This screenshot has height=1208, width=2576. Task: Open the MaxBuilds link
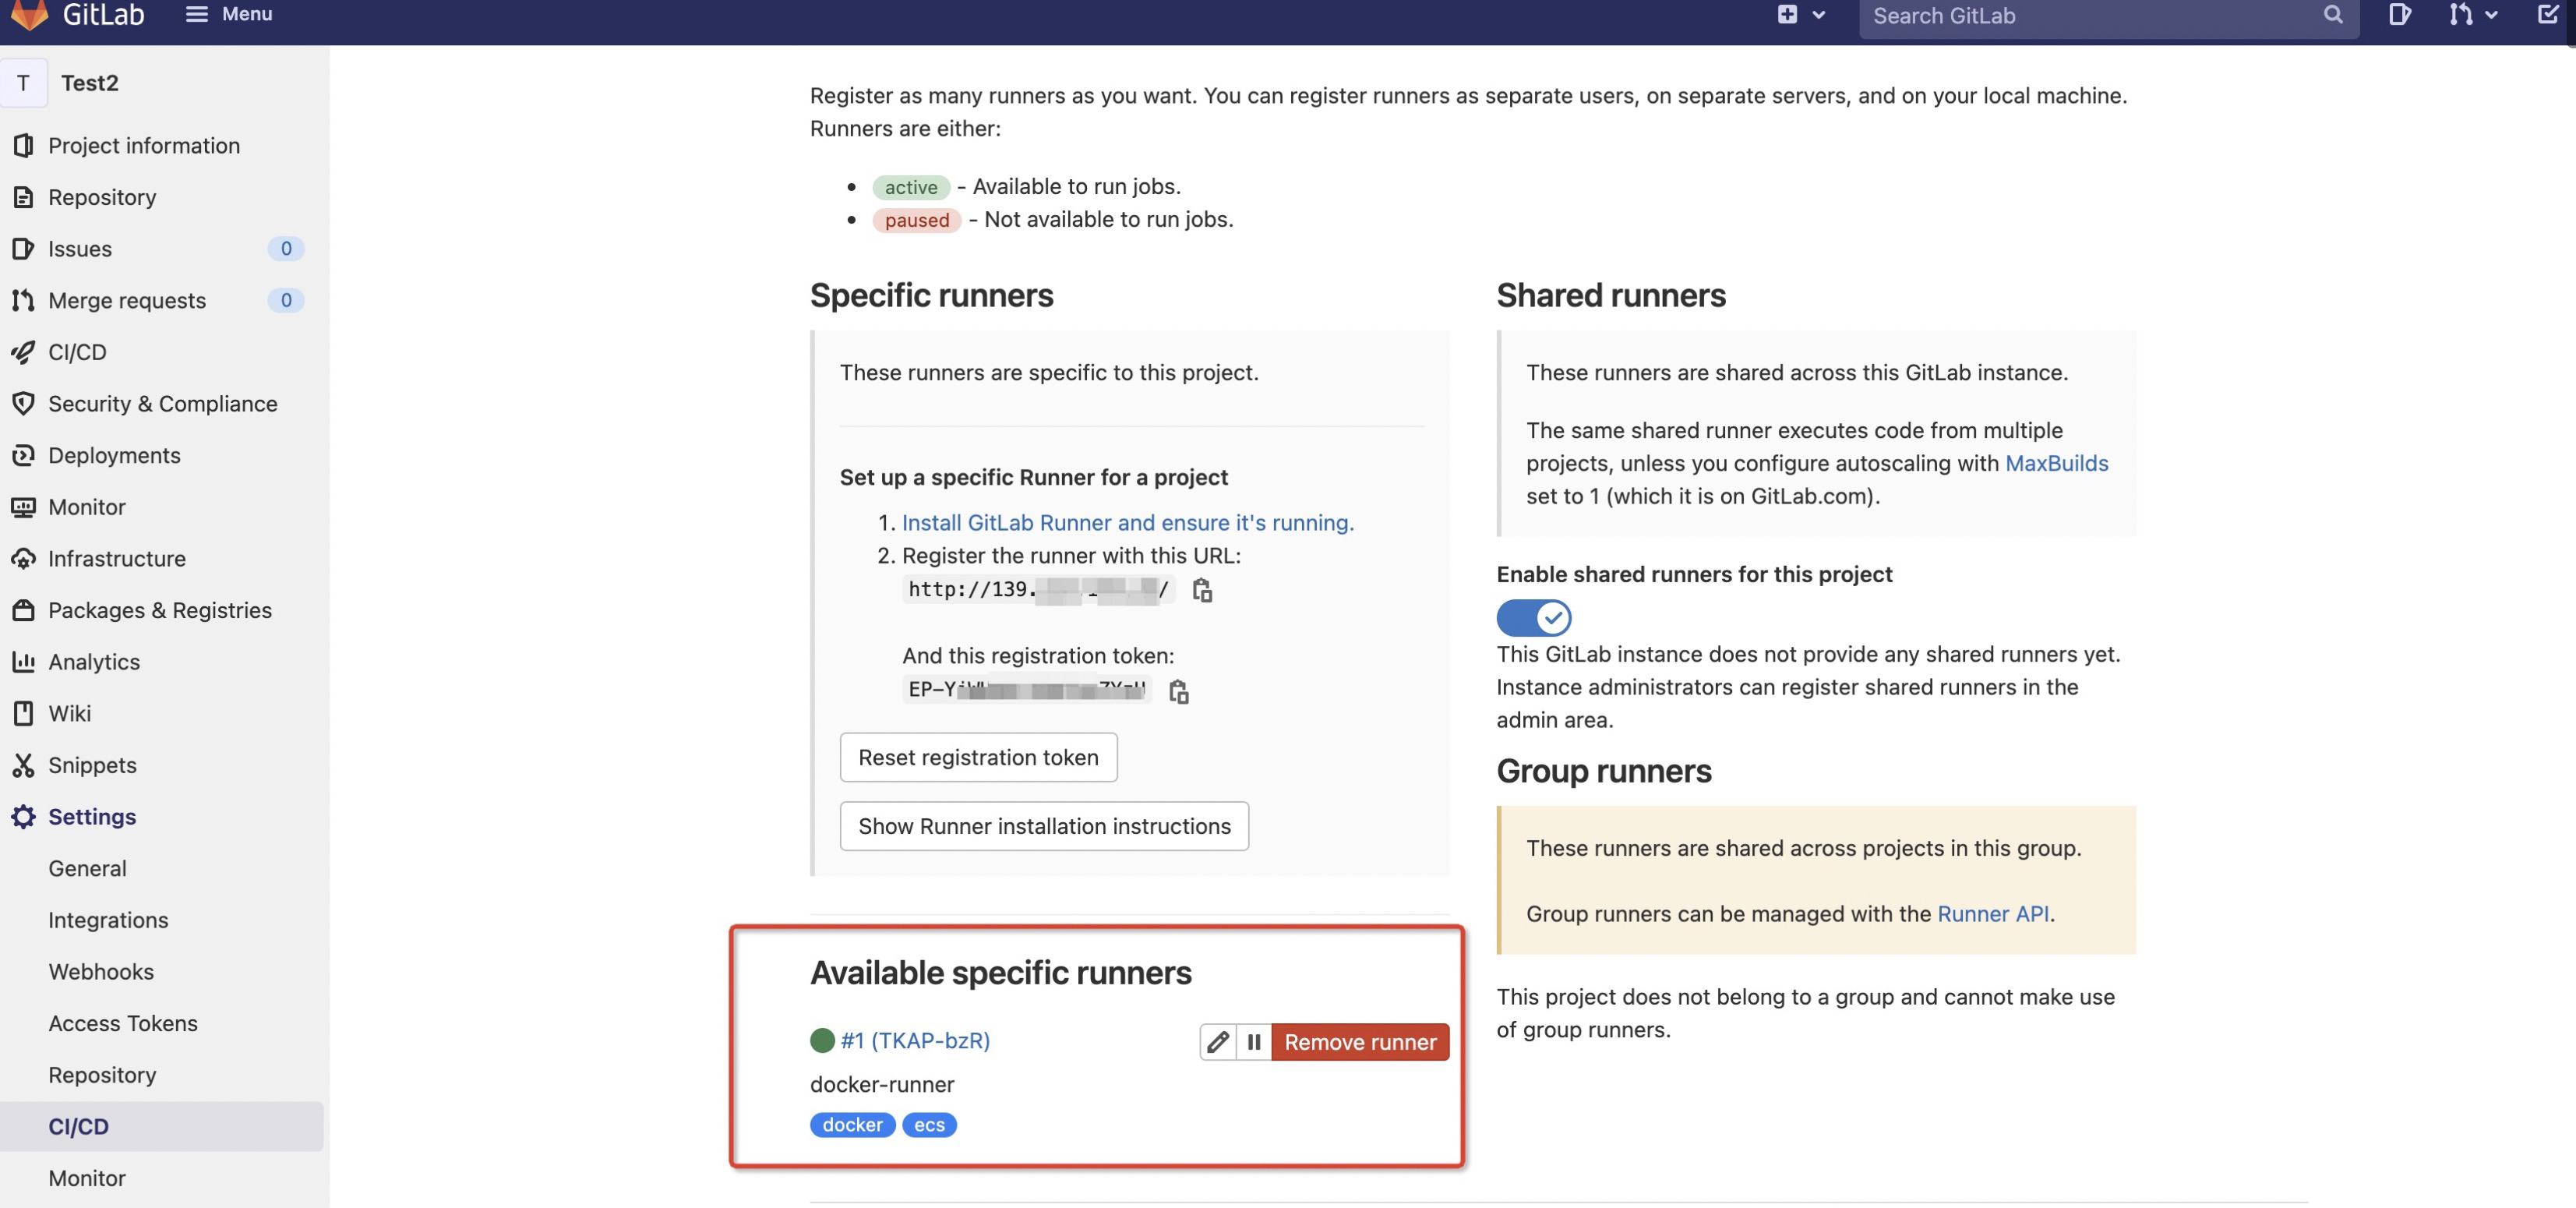pos(2056,463)
